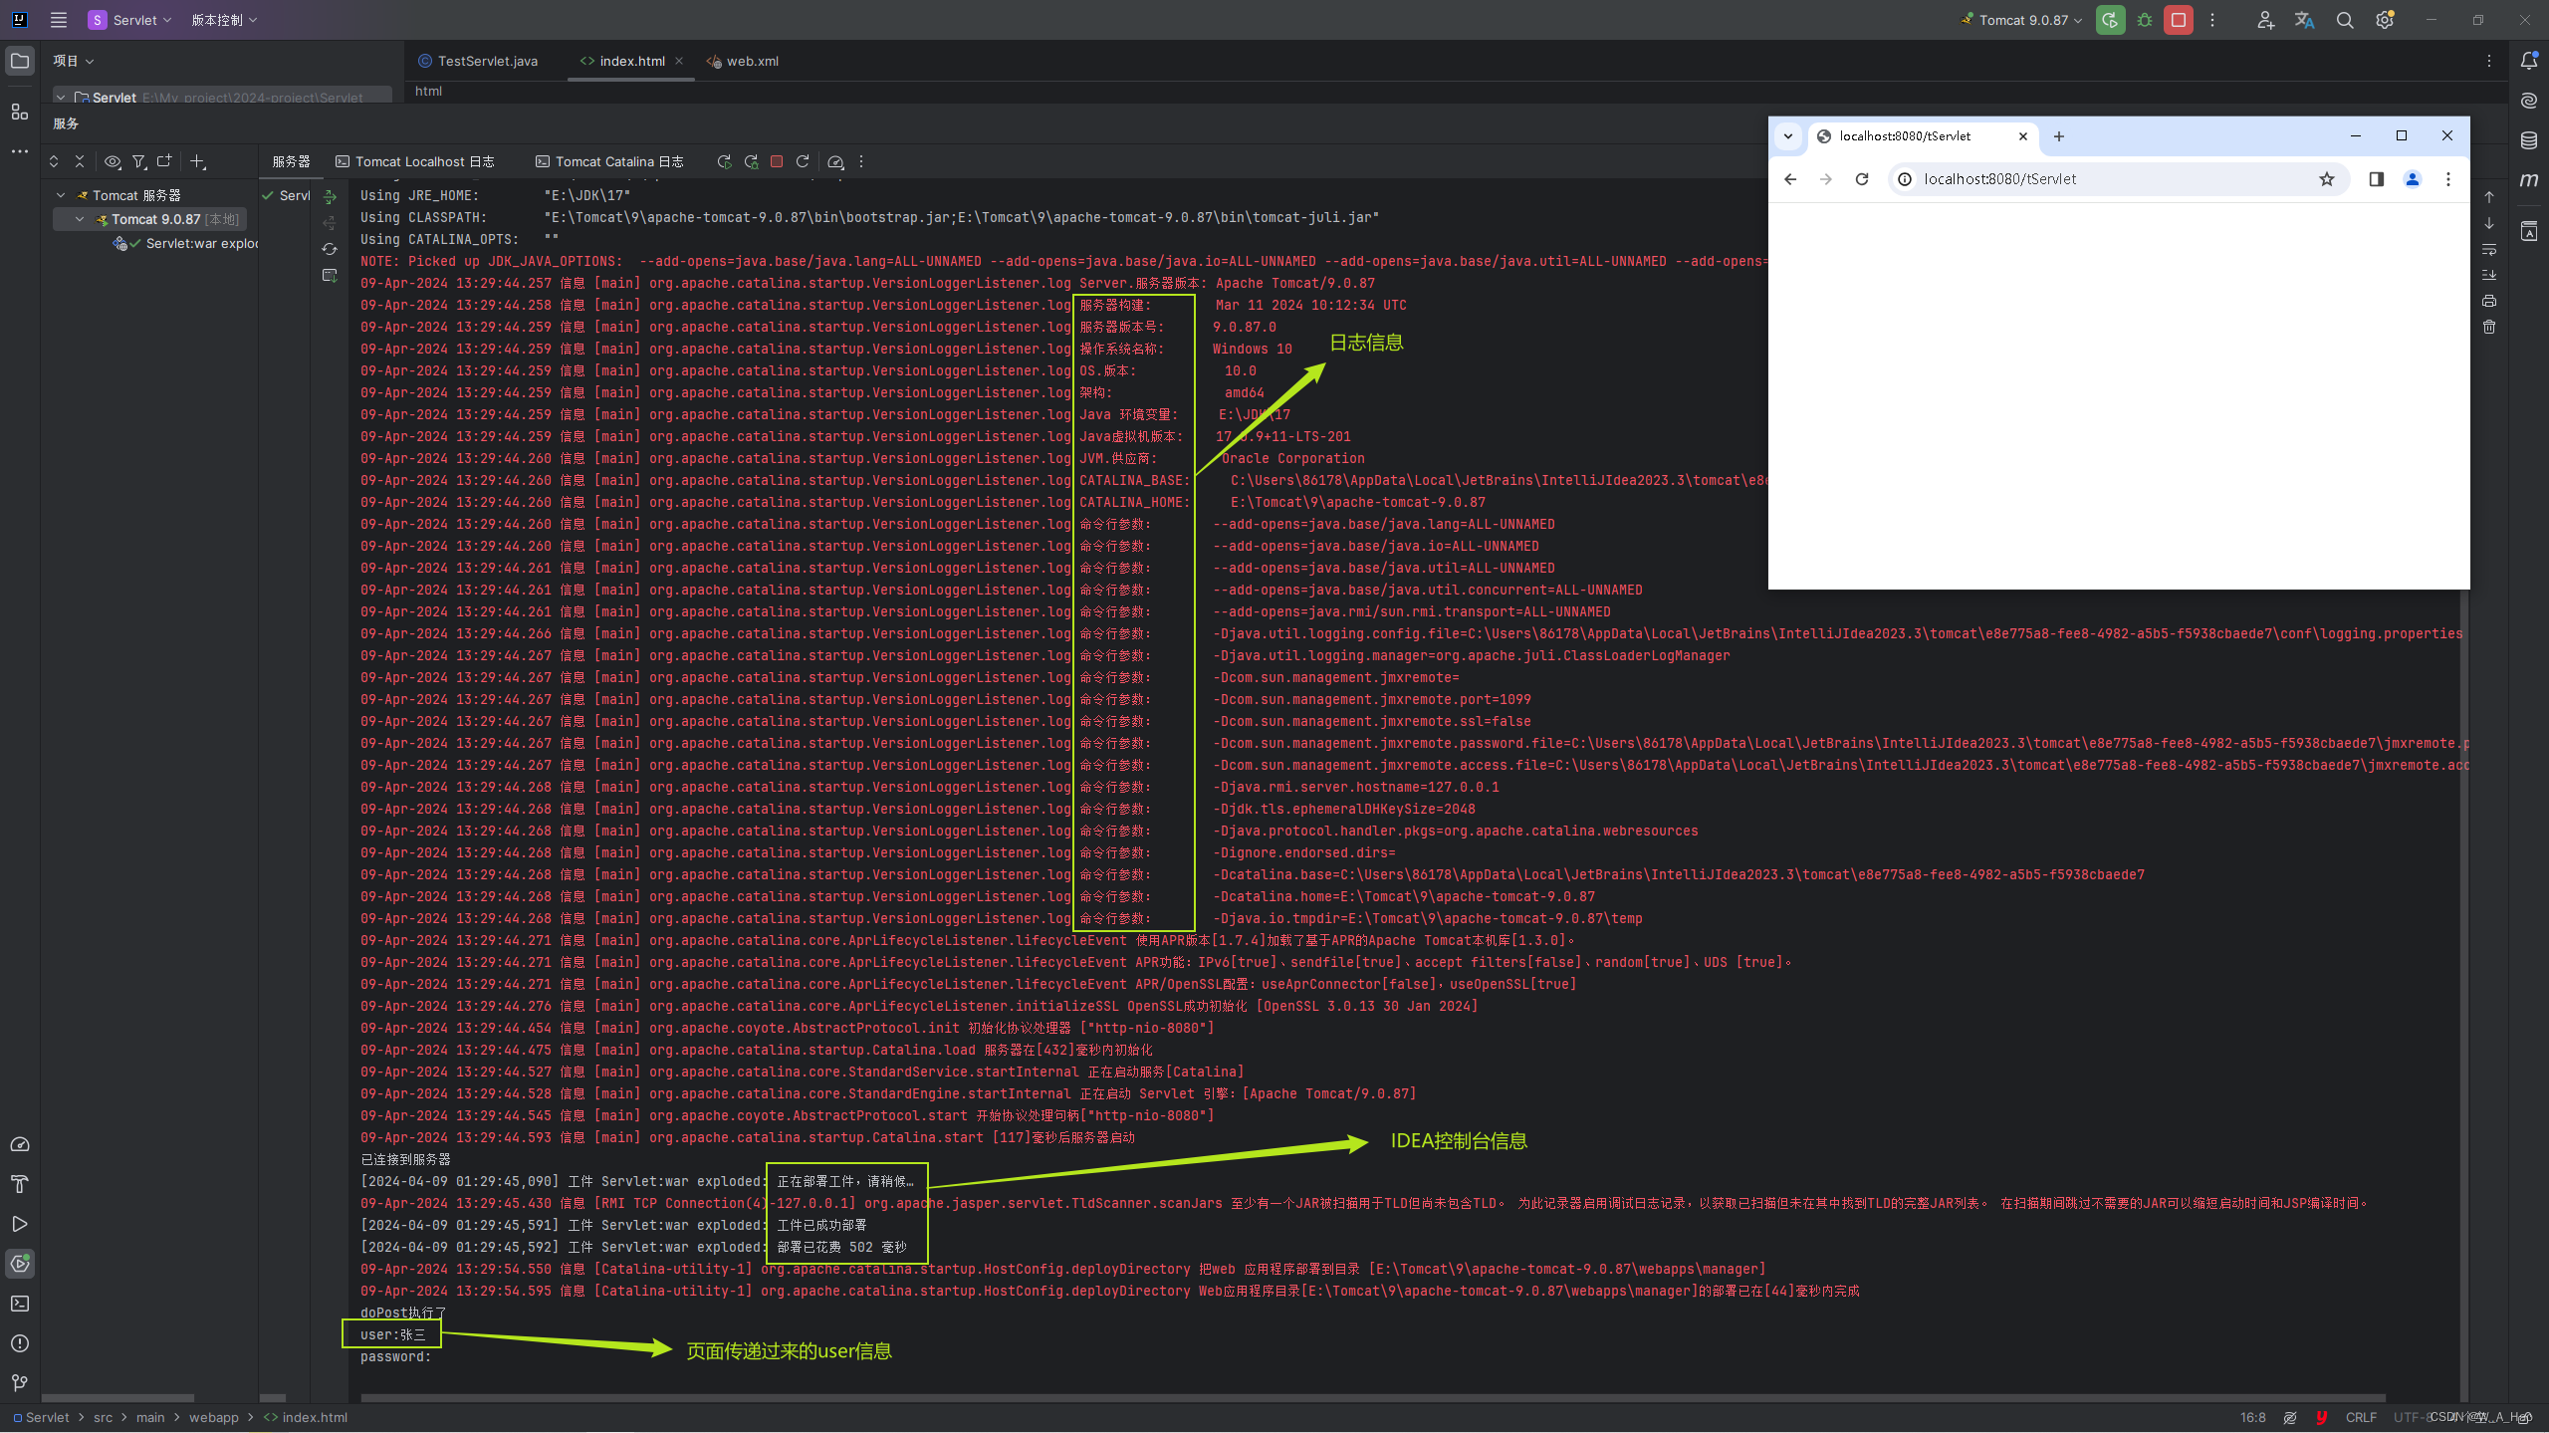Click the Code With Me add-user icon
Image resolution: width=2549 pixels, height=1433 pixels.
pyautogui.click(x=2264, y=20)
